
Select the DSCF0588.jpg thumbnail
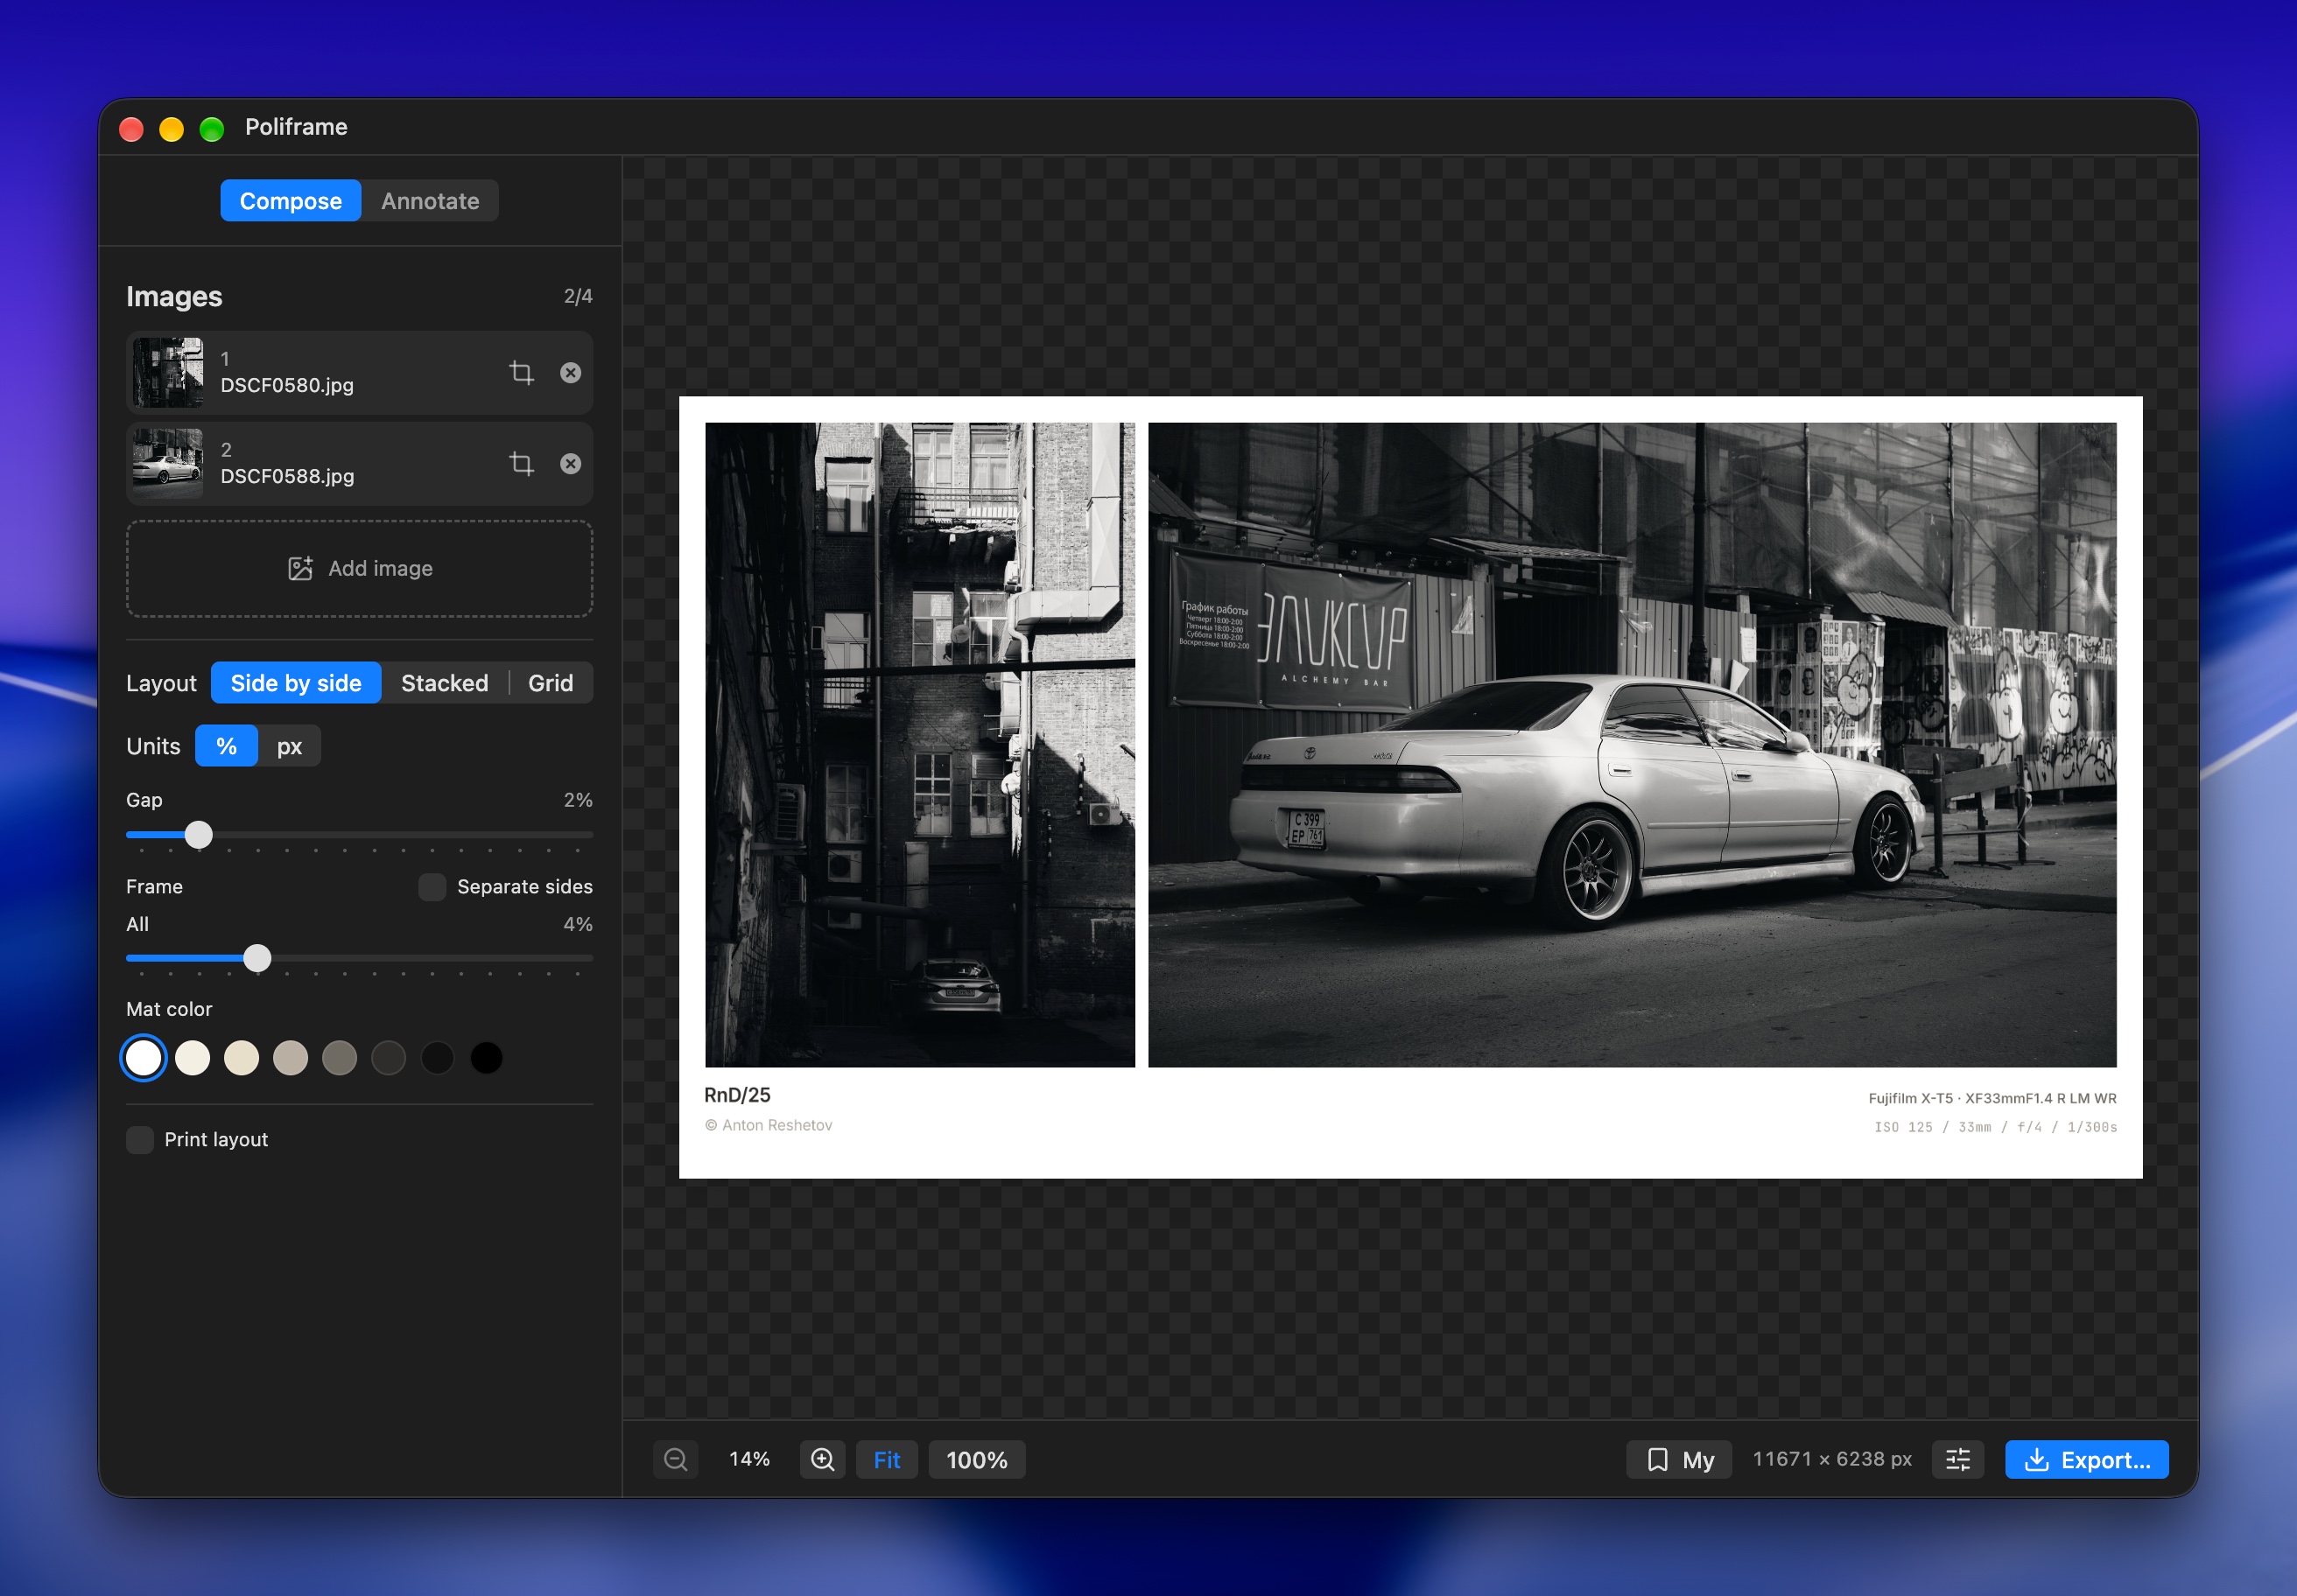pos(168,464)
